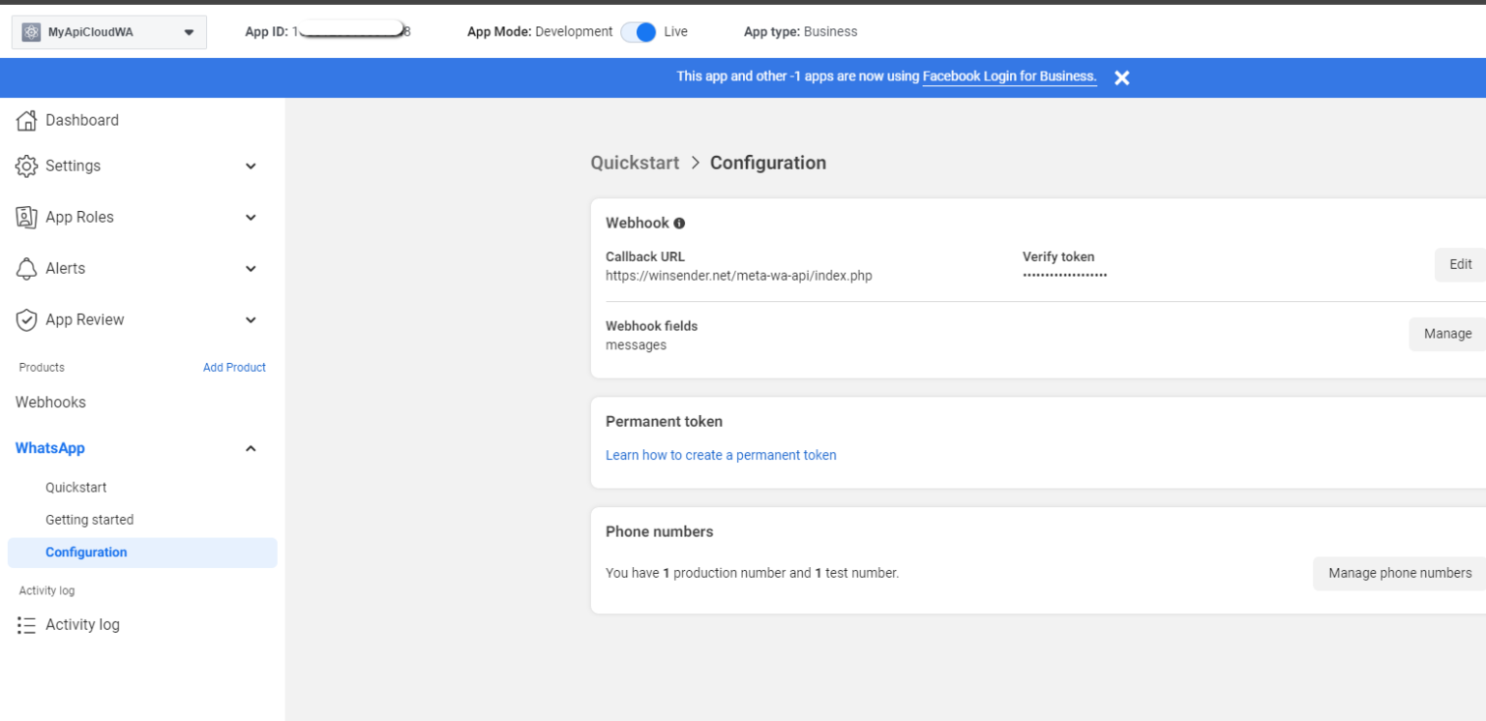
Task: Open Quickstart under WhatsApp
Action: point(75,488)
